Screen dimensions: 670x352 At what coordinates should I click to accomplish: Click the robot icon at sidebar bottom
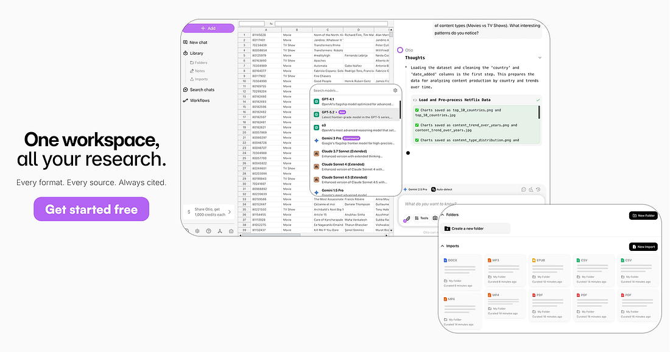pos(231,231)
